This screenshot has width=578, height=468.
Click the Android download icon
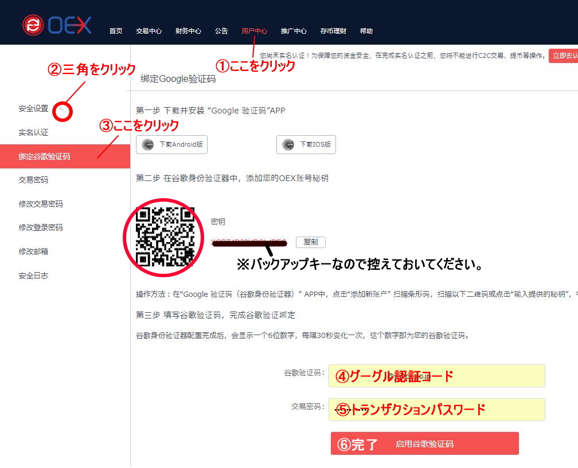click(x=148, y=145)
